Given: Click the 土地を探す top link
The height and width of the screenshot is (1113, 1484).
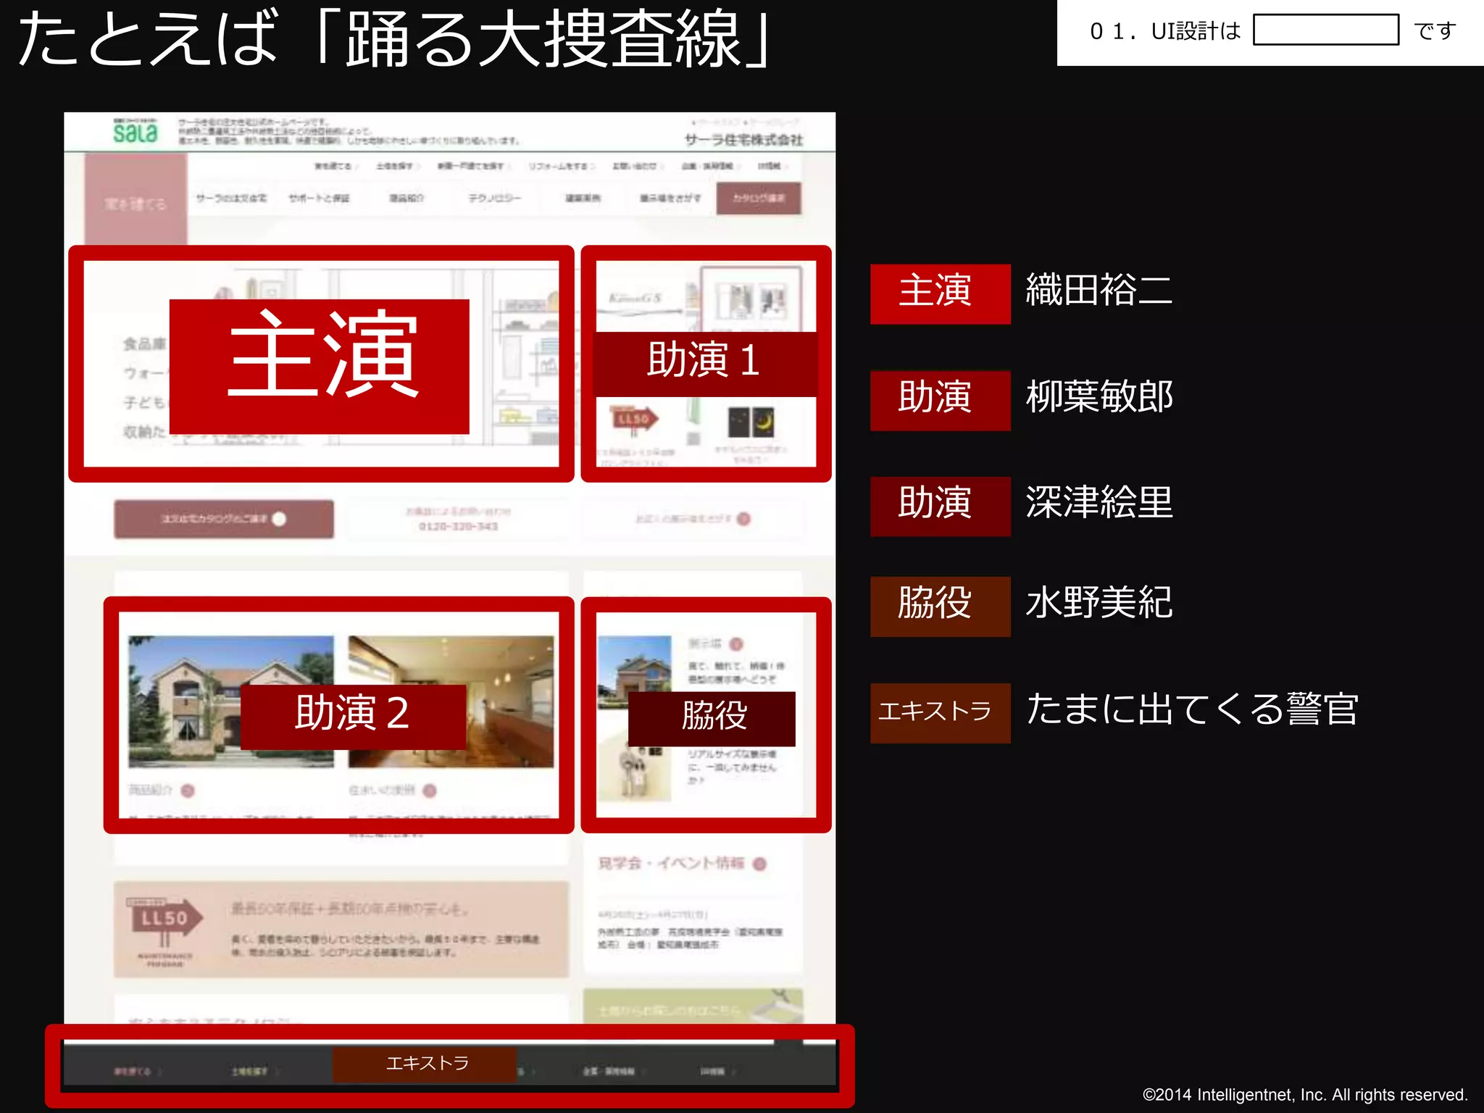Looking at the screenshot, I should coord(396,167).
